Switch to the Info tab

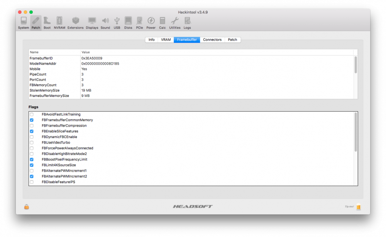click(152, 40)
